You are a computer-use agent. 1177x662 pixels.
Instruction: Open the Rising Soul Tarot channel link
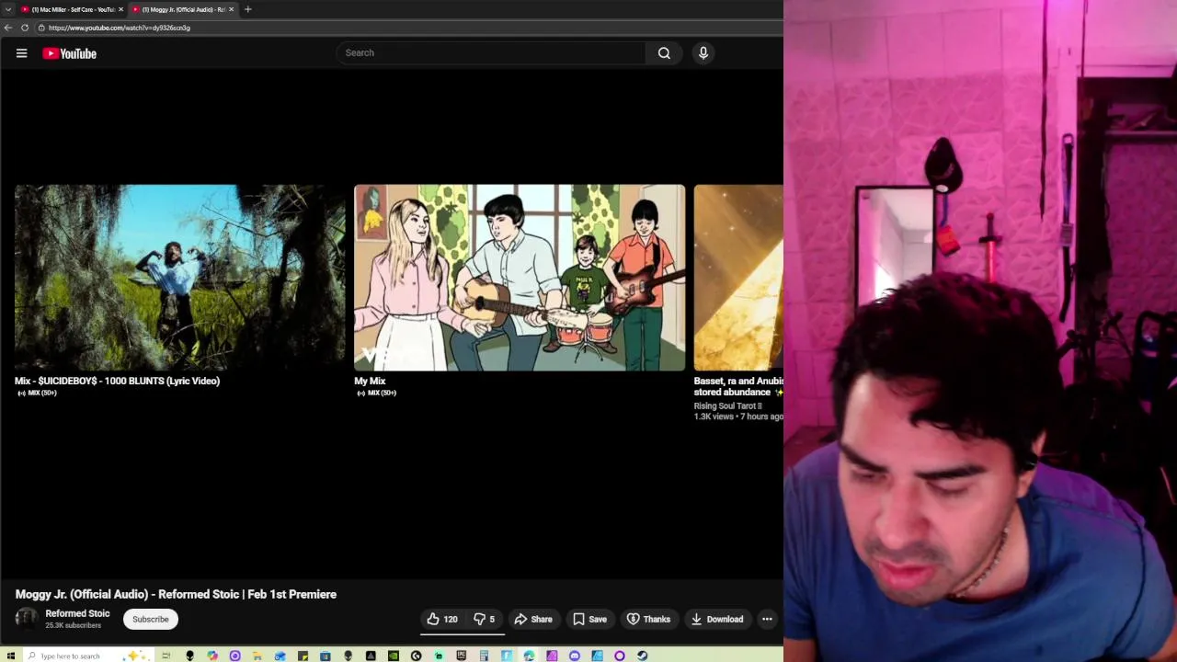[727, 405]
